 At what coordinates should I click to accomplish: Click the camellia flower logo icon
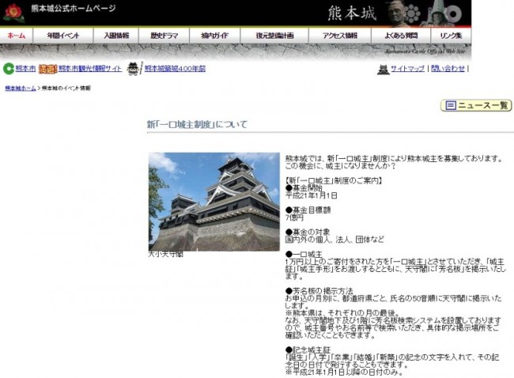13,13
